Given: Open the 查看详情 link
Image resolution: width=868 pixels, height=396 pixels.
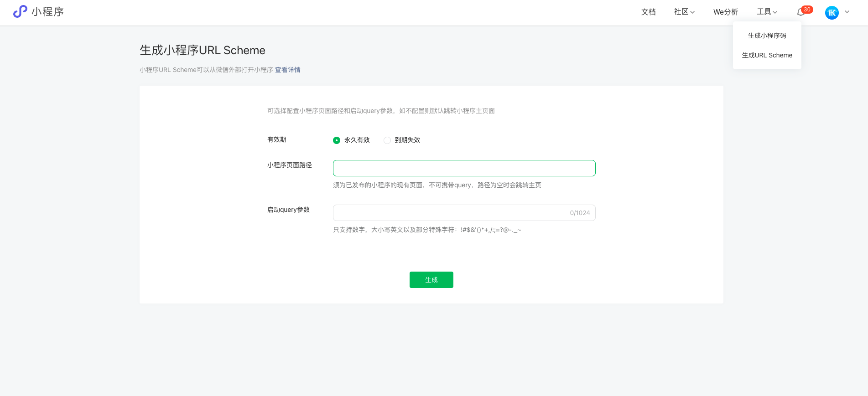Looking at the screenshot, I should point(287,70).
